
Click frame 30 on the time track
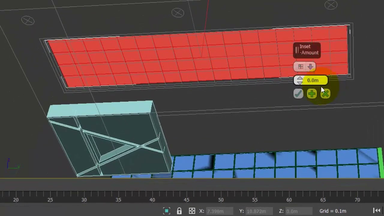point(84,200)
